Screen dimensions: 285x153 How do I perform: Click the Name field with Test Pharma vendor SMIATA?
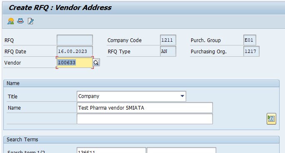(145, 108)
